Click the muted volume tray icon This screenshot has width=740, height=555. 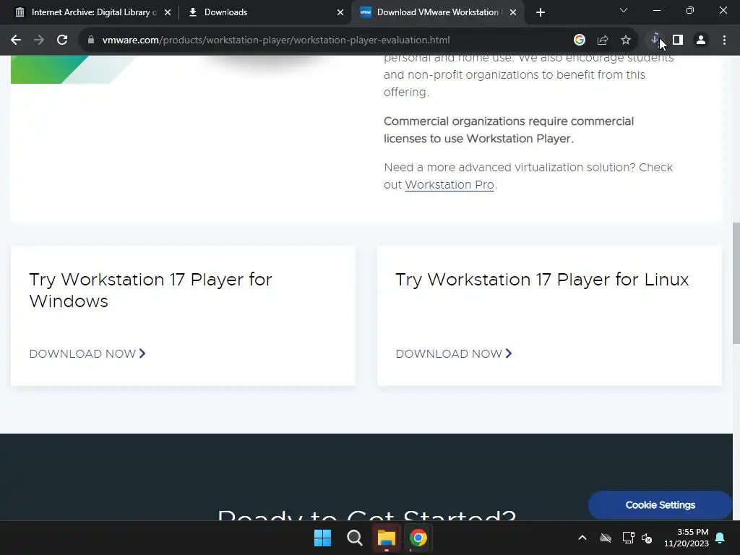[647, 538]
